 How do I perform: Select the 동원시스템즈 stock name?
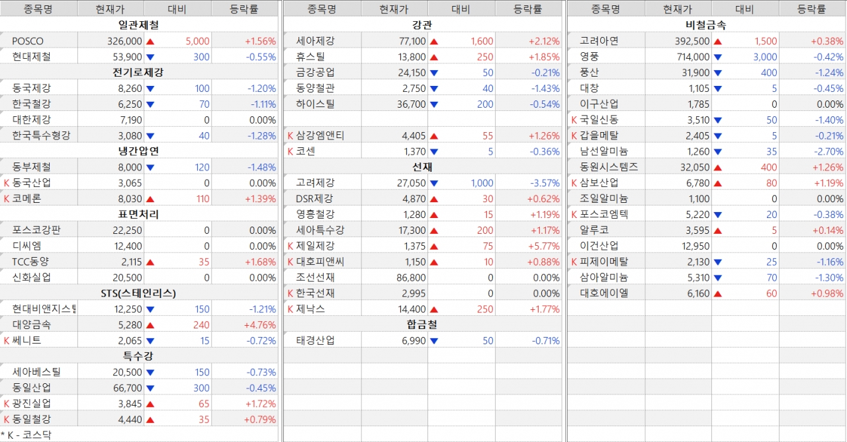point(609,167)
